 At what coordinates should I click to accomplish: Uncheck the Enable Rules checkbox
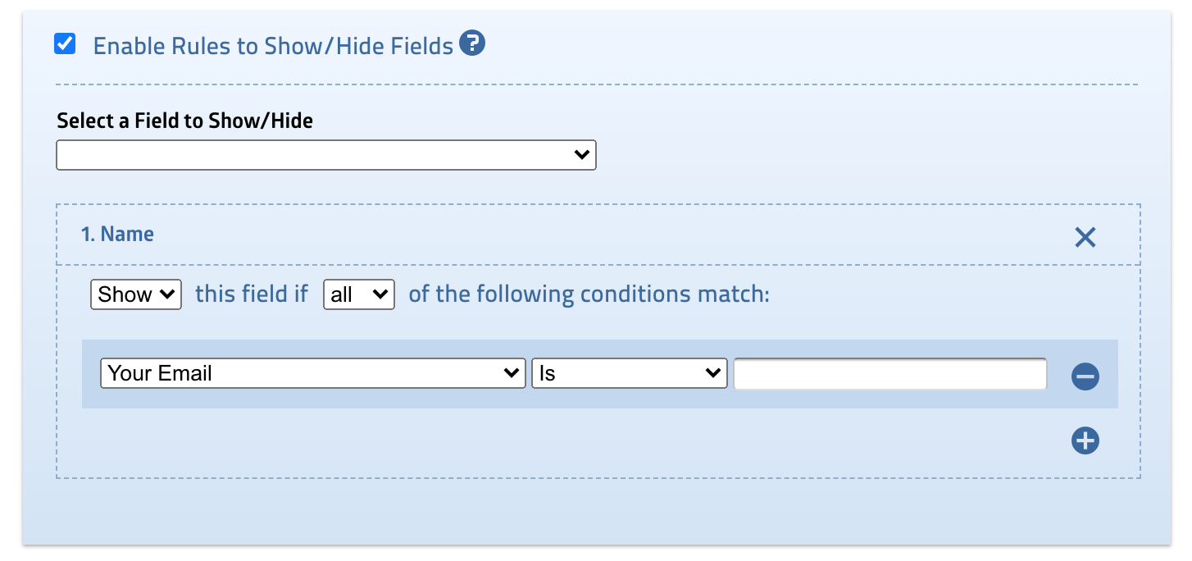tap(65, 44)
